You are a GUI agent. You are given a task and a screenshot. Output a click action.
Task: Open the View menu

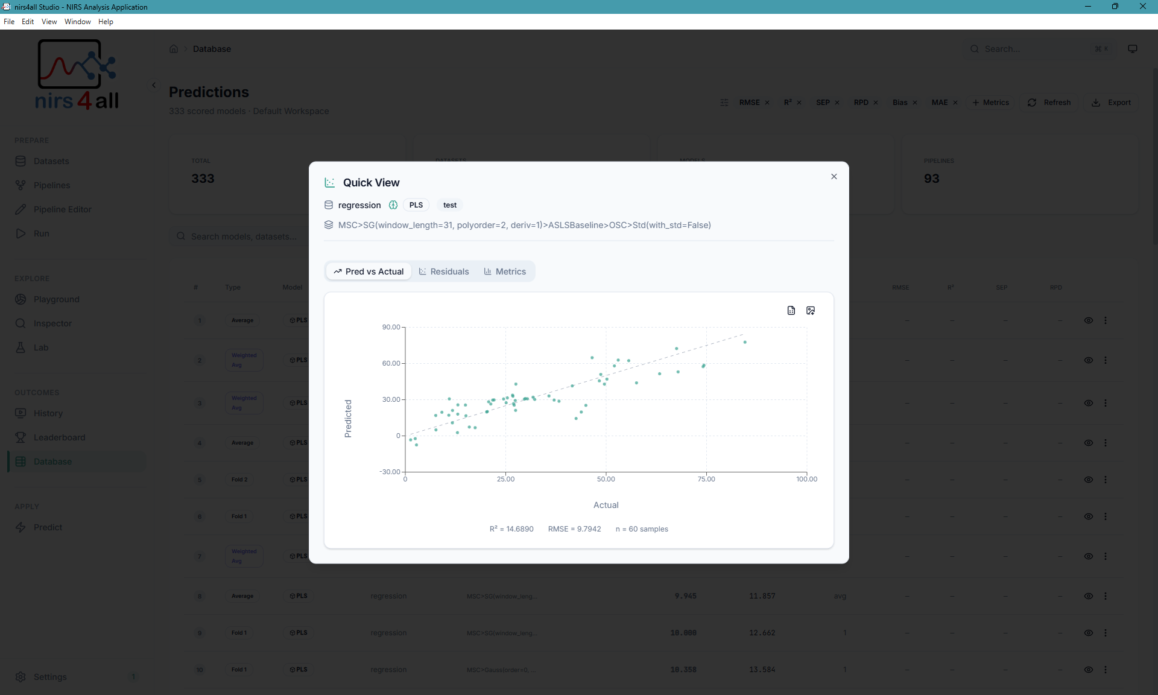[48, 21]
